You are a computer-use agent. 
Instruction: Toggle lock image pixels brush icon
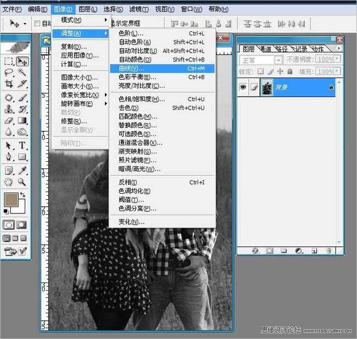coord(270,72)
